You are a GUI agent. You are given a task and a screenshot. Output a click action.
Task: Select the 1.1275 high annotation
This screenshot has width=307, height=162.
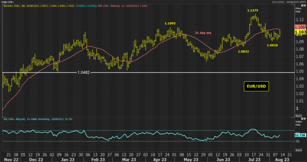pos(253,10)
